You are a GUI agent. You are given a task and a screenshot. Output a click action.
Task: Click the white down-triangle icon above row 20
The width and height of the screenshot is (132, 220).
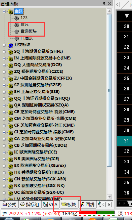coord(127,16)
